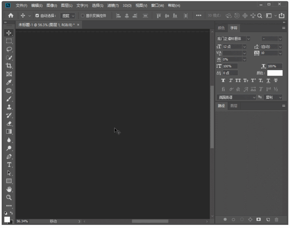Open the 滤镜(T) menu

pos(113,5)
